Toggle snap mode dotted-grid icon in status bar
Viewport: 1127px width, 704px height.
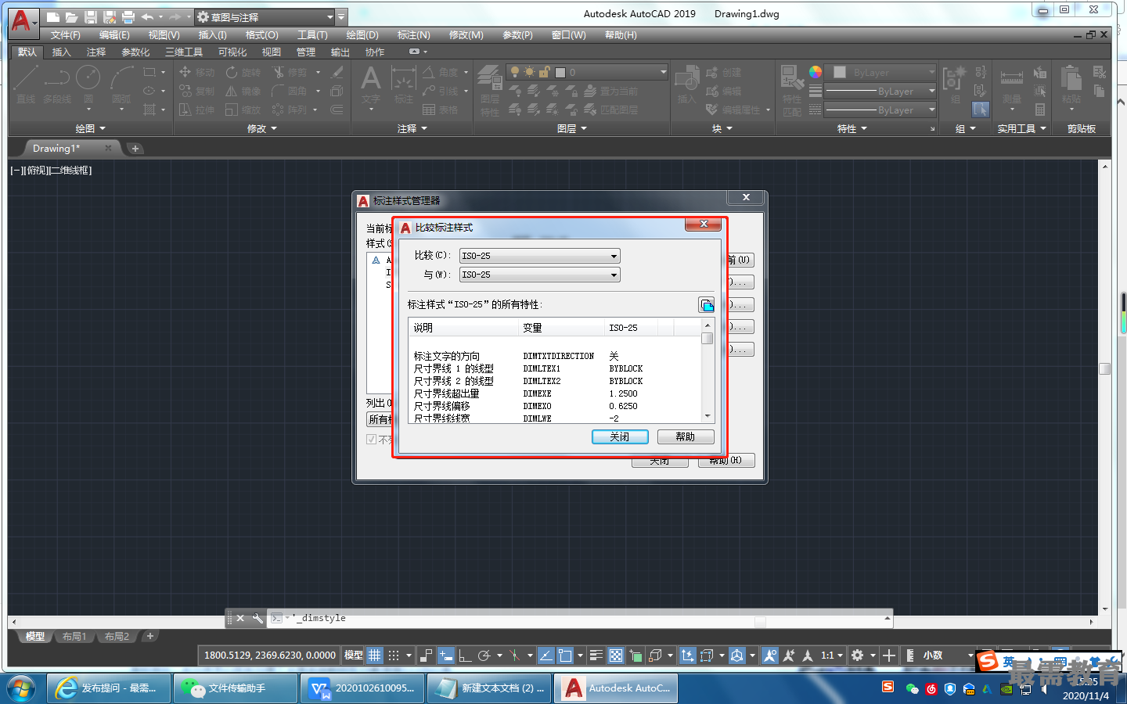[394, 656]
